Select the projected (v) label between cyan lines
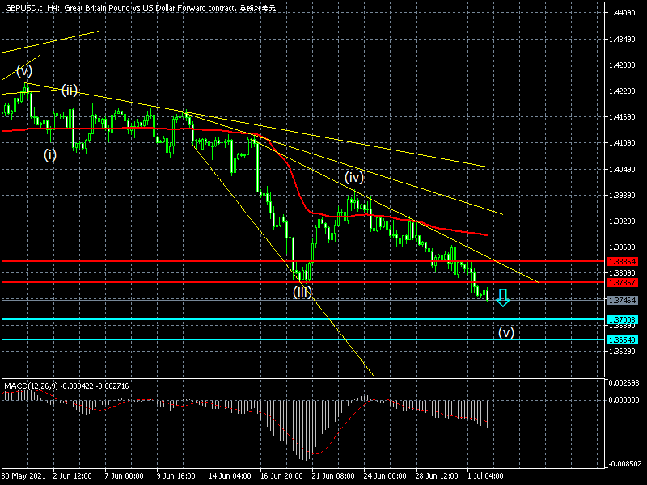Viewport: 647px width, 485px height. point(506,332)
